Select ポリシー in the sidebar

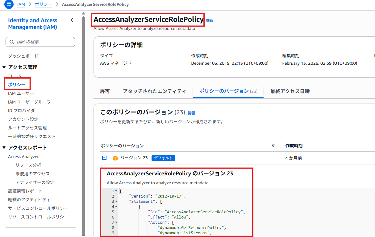pos(17,84)
